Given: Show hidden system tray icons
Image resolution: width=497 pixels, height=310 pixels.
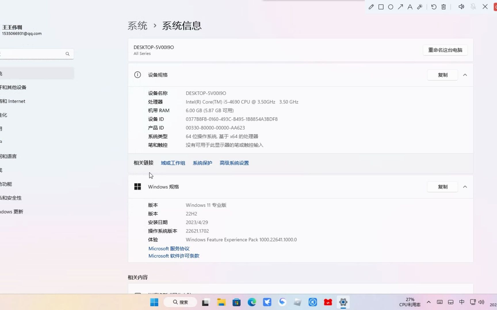Looking at the screenshot, I should coord(429,302).
